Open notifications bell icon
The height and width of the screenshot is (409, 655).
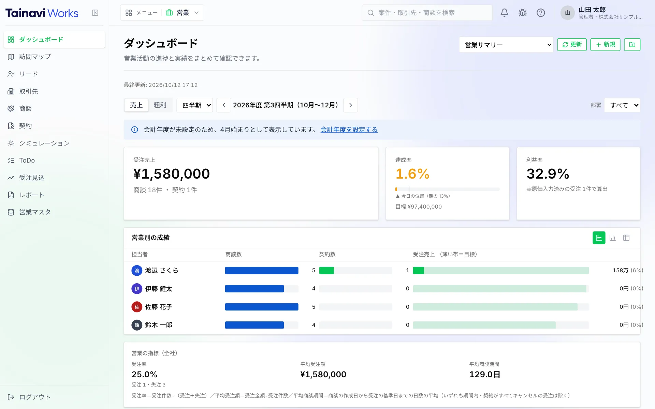coord(504,13)
